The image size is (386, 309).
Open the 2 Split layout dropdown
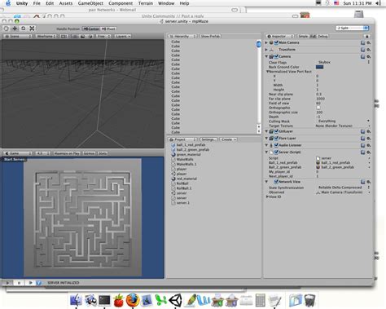coord(352,28)
